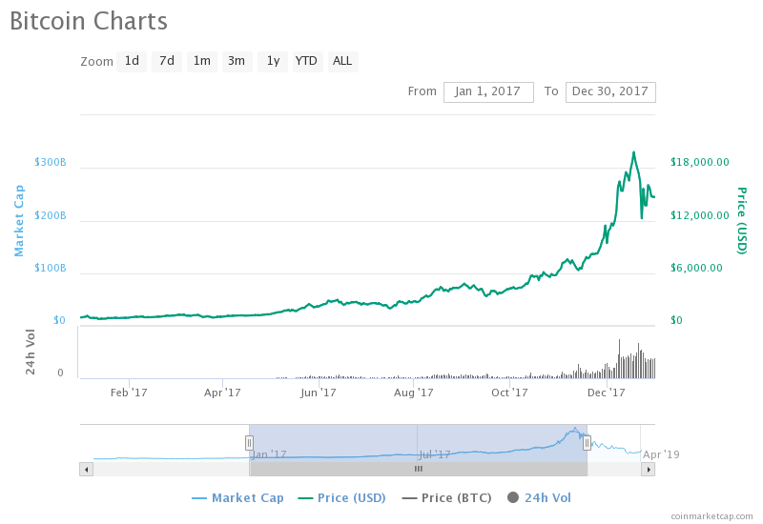This screenshot has height=524, width=763.
Task: Click the Jul '17 navigator label
Action: [x=435, y=455]
